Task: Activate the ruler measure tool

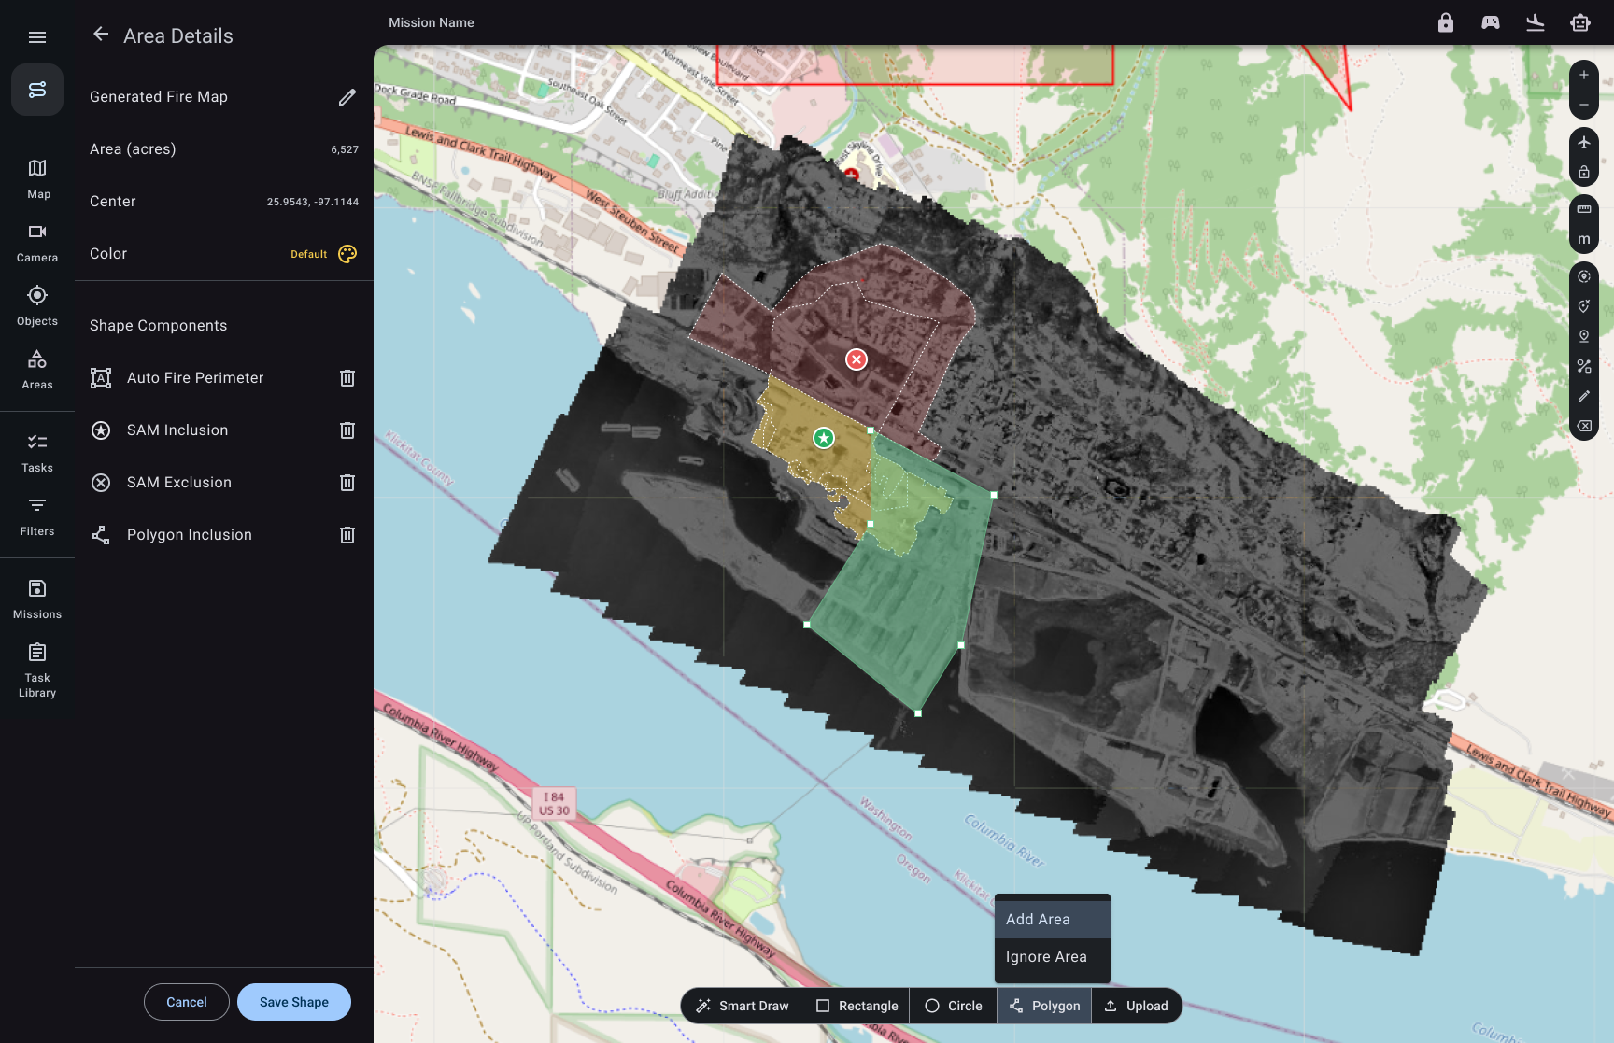Action: click(1584, 209)
